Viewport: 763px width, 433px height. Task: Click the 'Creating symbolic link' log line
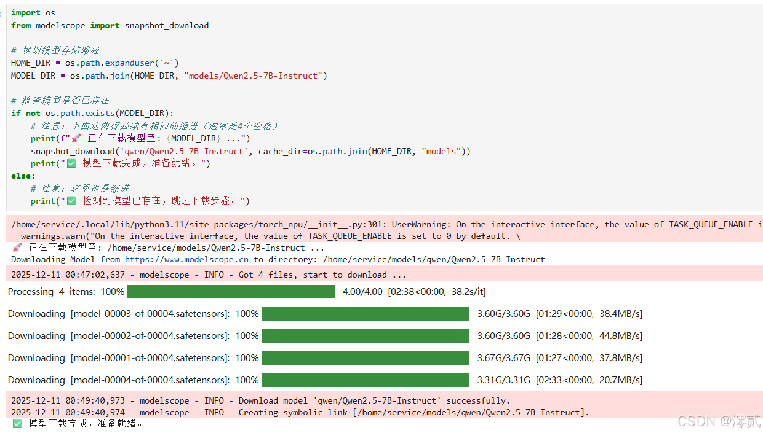(x=300, y=412)
